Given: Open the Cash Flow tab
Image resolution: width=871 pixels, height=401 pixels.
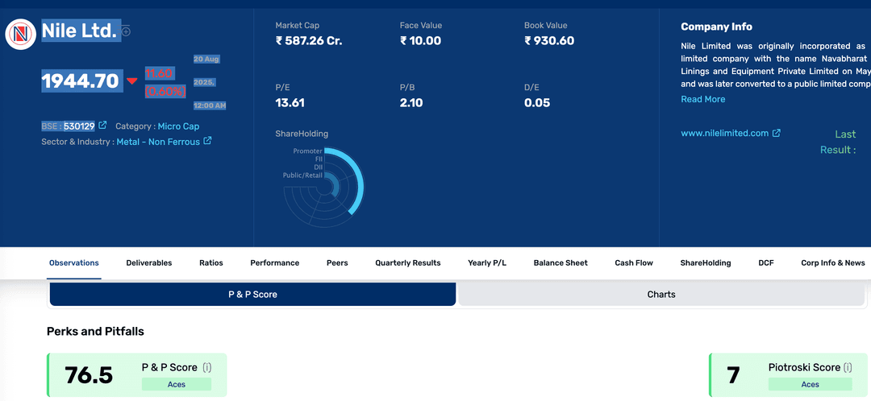Looking at the screenshot, I should pos(634,263).
